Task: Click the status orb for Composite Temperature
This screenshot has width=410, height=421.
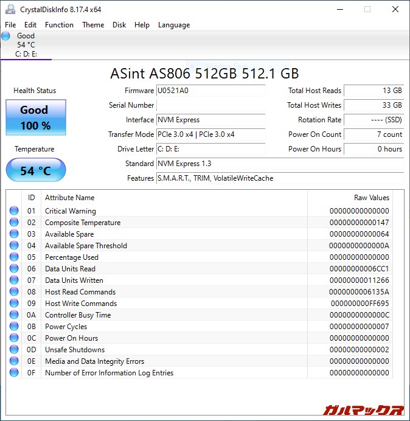Action: point(14,223)
